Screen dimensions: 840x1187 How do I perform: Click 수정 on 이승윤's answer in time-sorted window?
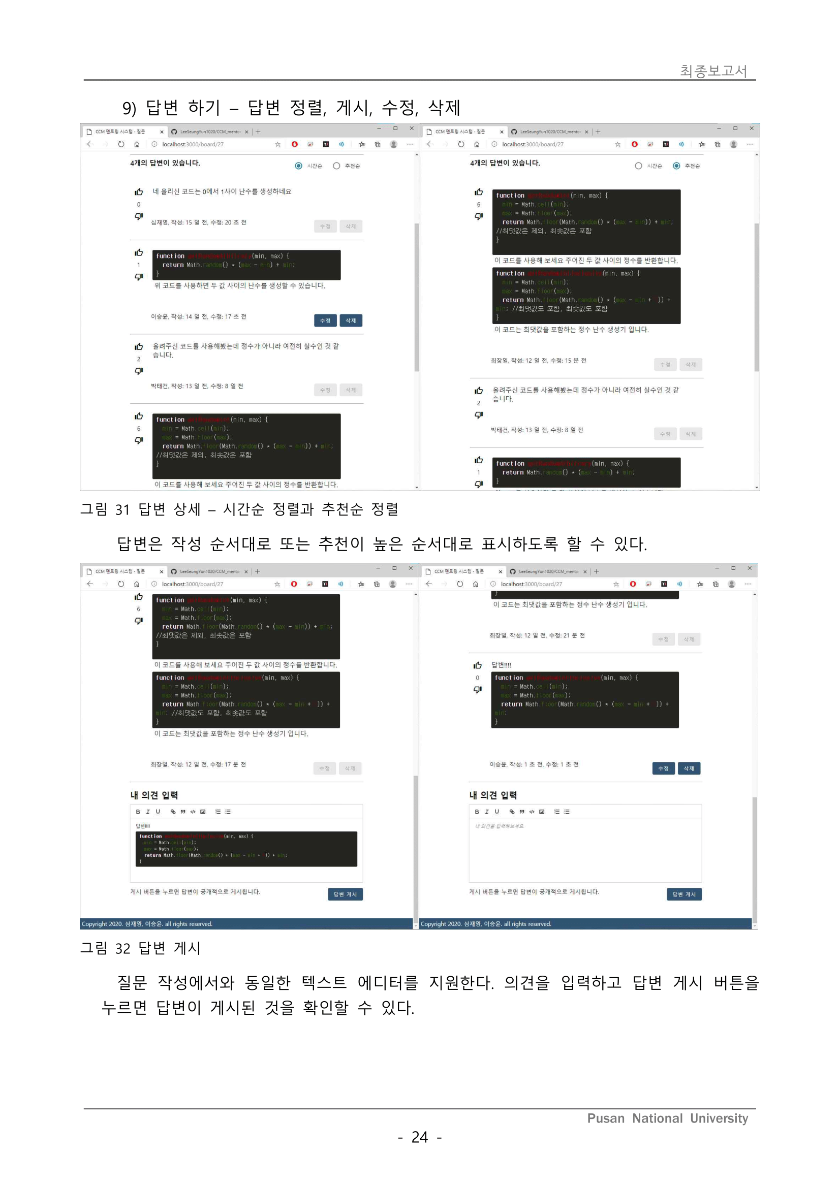tap(325, 320)
